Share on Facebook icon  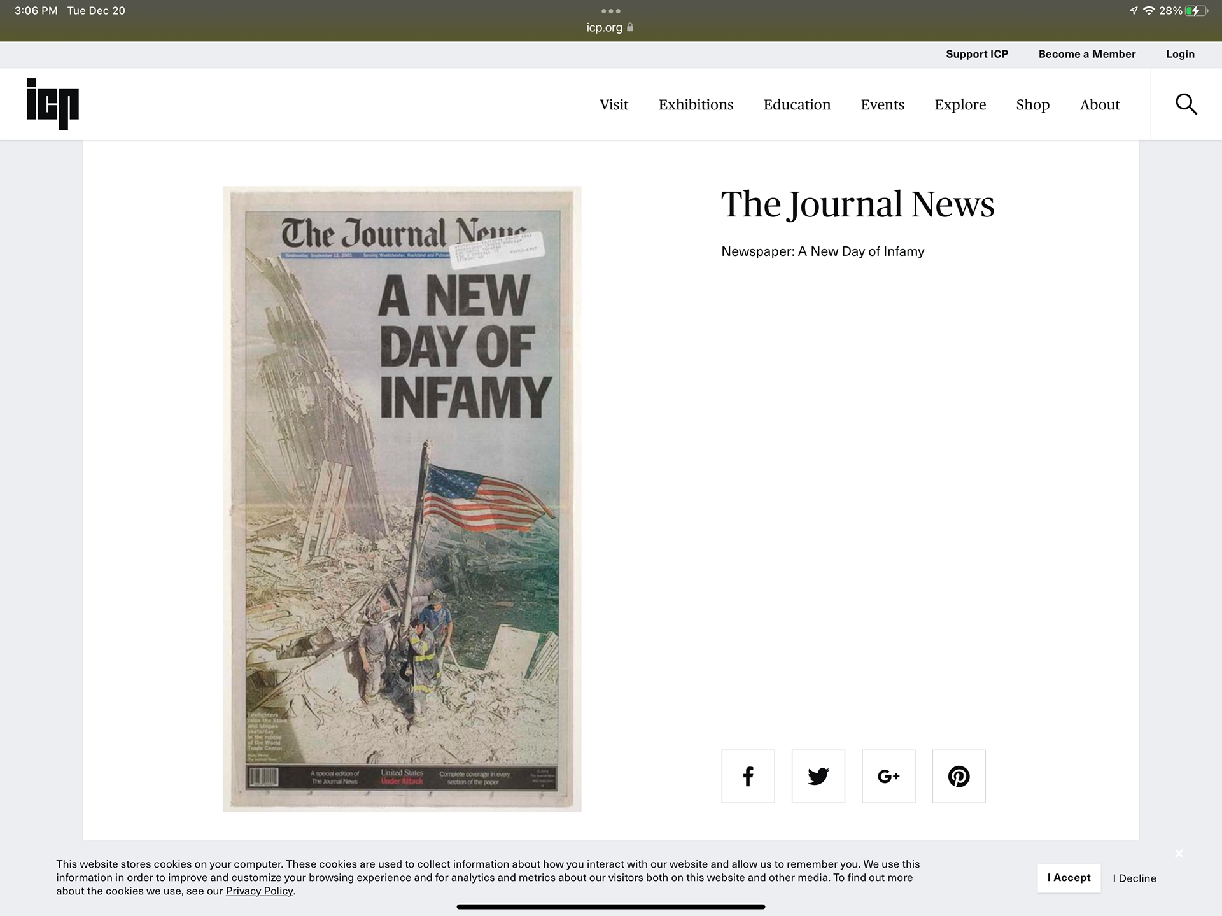pos(748,776)
